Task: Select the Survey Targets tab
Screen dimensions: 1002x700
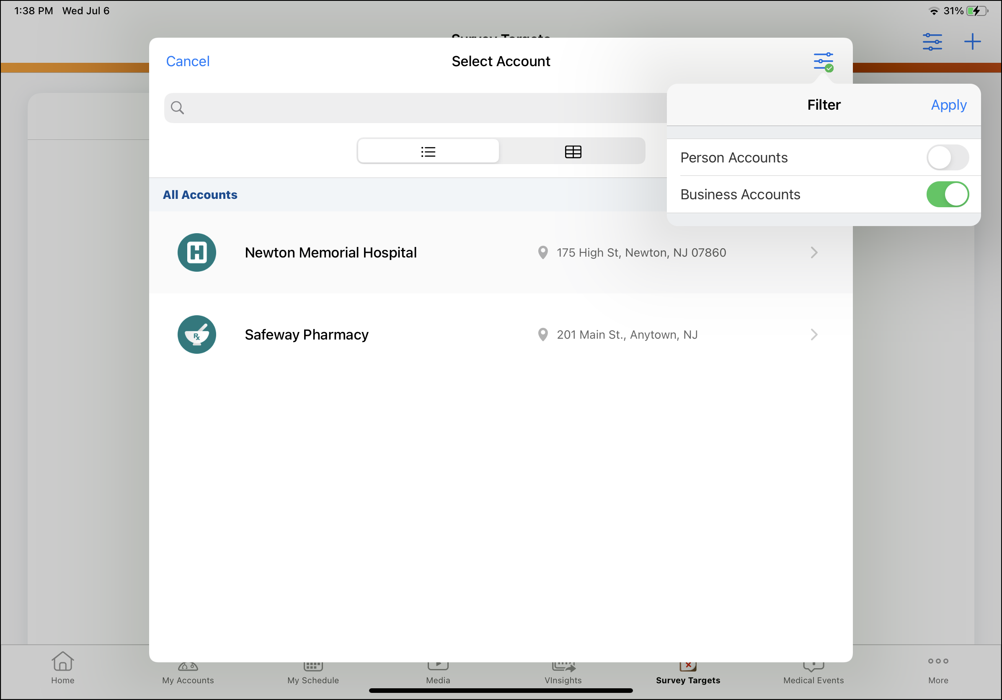Action: (x=688, y=680)
